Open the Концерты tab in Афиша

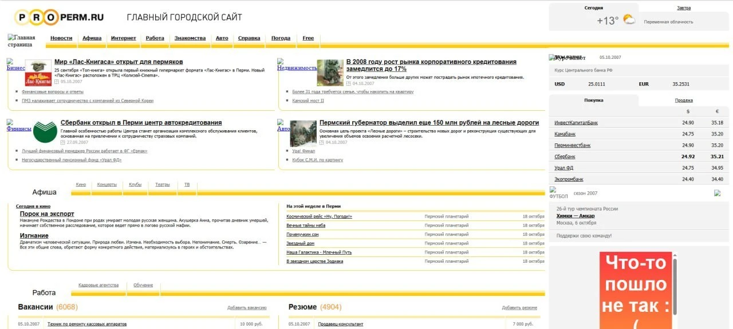tap(107, 184)
